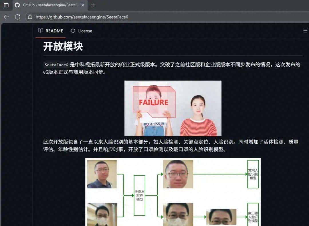Click the README link
This screenshot has width=309, height=226.
click(x=54, y=31)
